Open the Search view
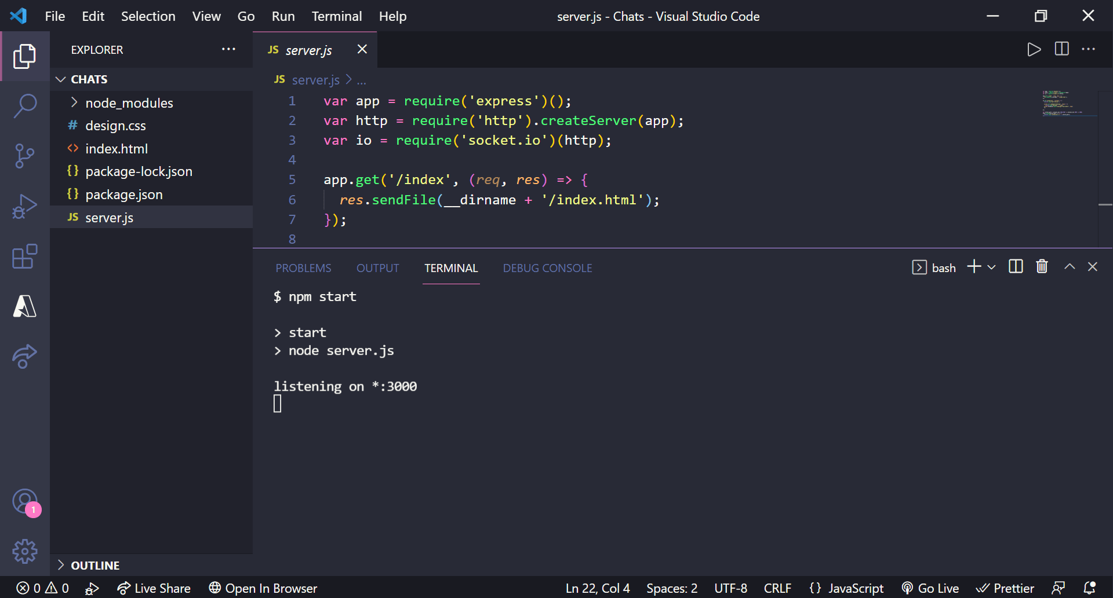Image resolution: width=1113 pixels, height=598 pixels. pos(25,106)
